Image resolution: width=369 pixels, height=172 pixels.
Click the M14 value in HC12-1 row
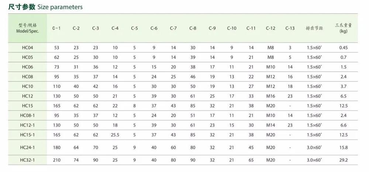click(270, 125)
